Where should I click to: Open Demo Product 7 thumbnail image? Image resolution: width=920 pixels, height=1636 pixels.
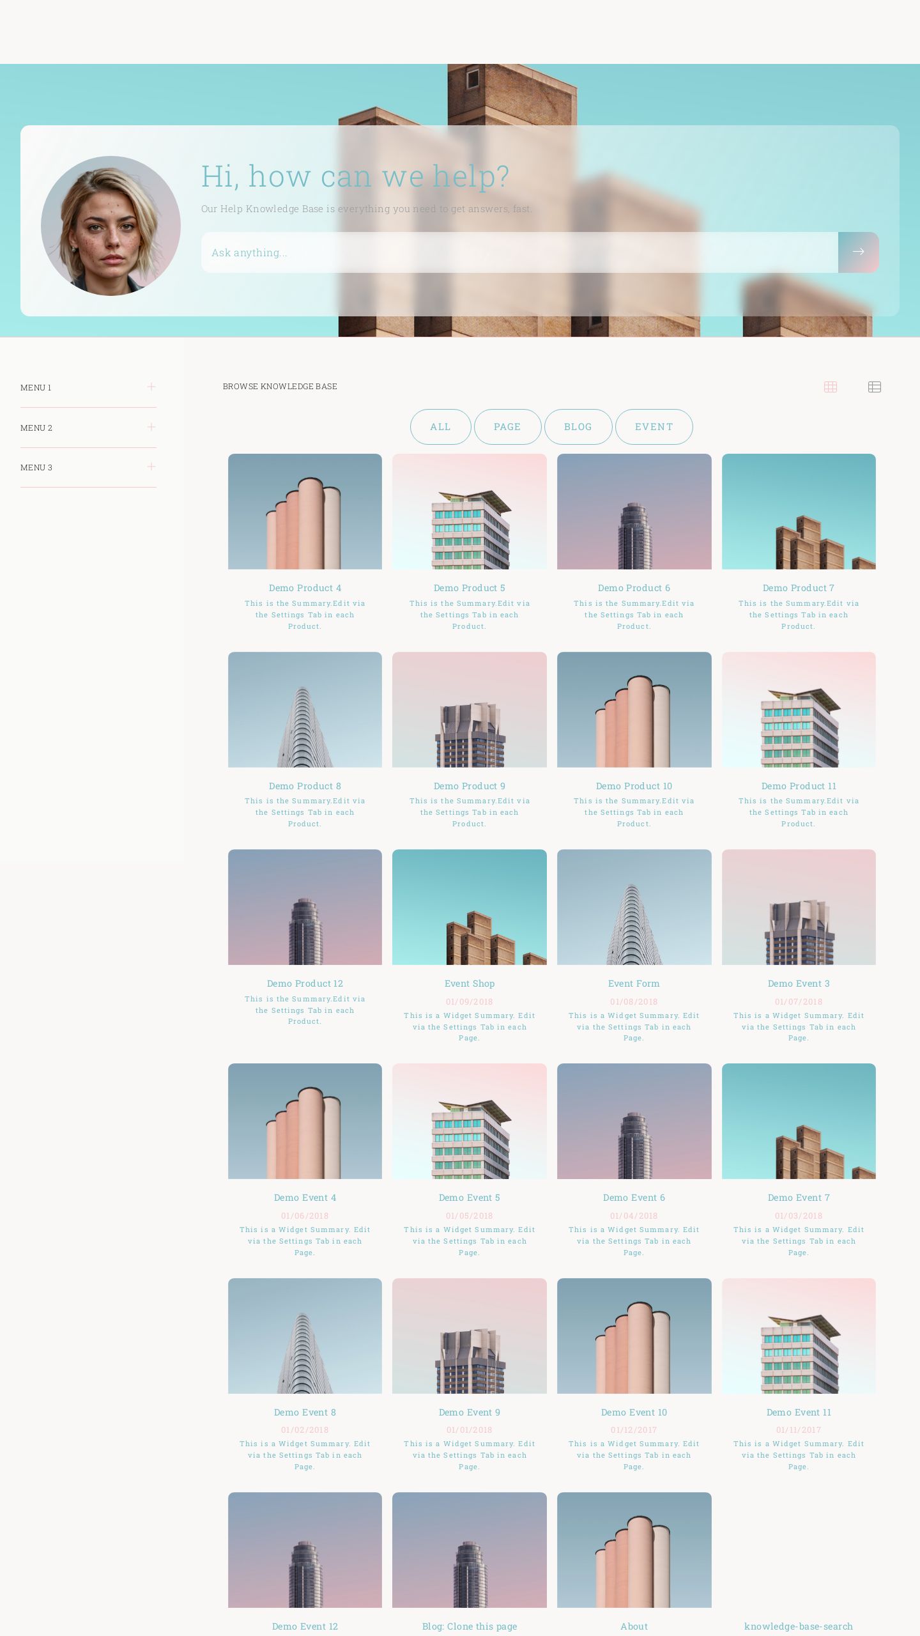click(799, 511)
